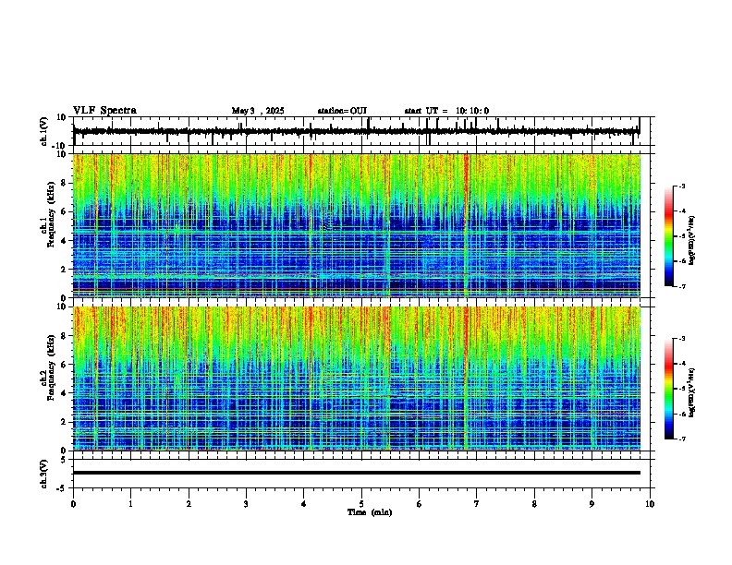This screenshot has width=732, height=565.
Task: Click time axis tick label '8'
Action: point(534,504)
